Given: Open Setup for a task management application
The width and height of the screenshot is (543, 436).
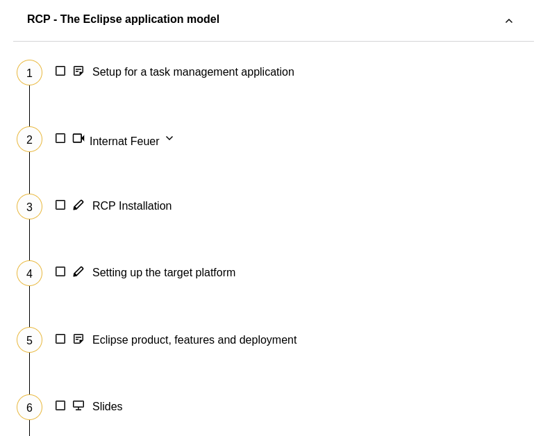Looking at the screenshot, I should tap(193, 72).
